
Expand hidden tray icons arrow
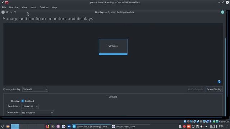click(206, 126)
